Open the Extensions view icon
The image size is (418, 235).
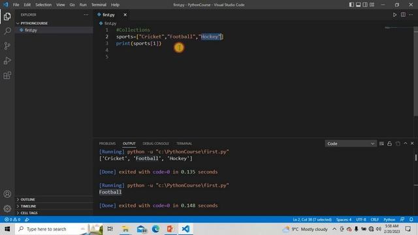pyautogui.click(x=7, y=76)
